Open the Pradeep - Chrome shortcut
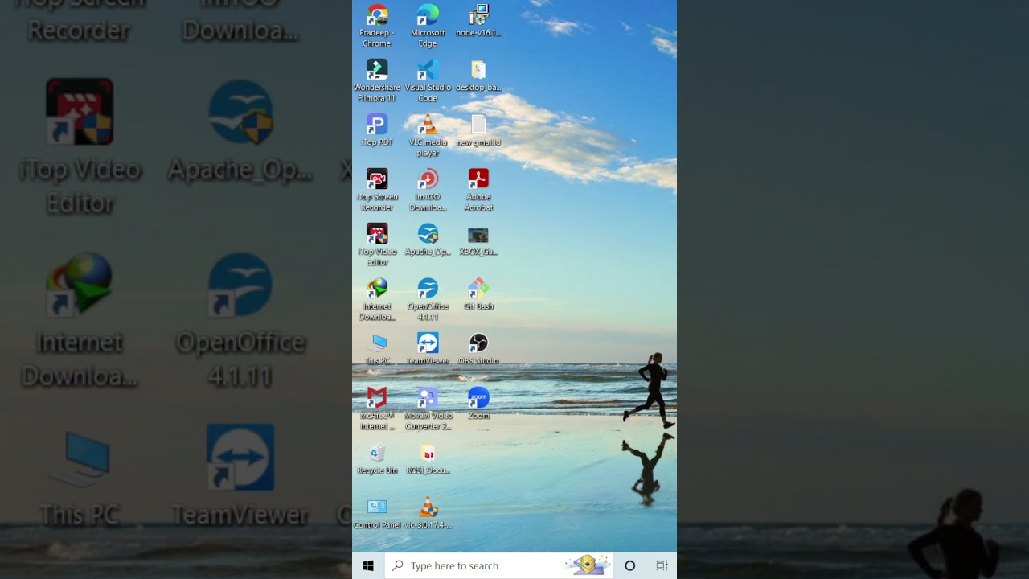 pyautogui.click(x=376, y=25)
